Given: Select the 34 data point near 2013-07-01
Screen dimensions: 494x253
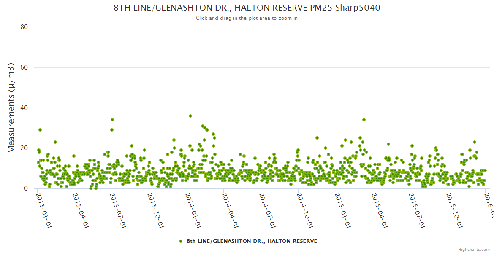Looking at the screenshot, I should coord(112,120).
